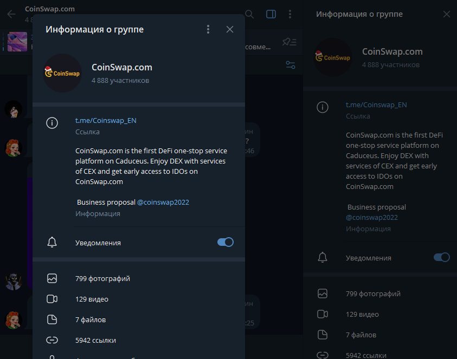The width and height of the screenshot is (457, 359).
Task: Open search in chat header
Action: coord(249,14)
